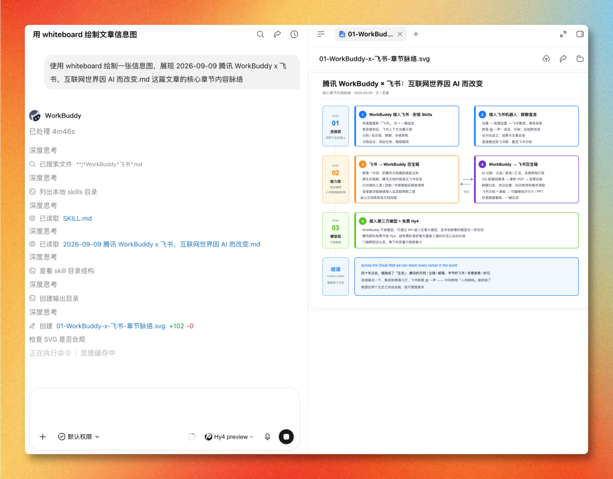Open the SVG file's containing folder
Screen dimensions: 613x479
click(x=580, y=58)
